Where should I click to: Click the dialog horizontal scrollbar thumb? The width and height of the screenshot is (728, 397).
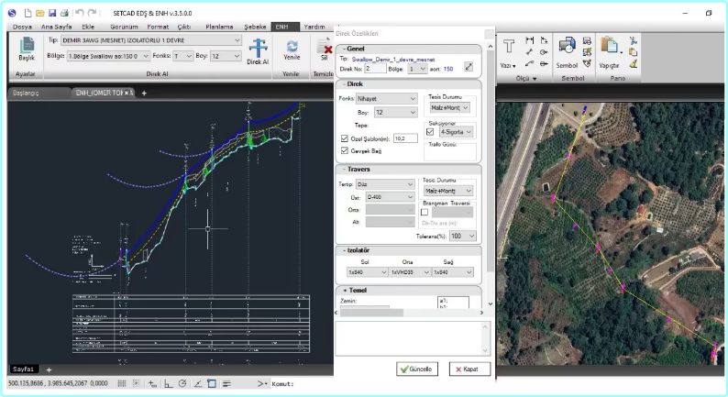coord(371,313)
